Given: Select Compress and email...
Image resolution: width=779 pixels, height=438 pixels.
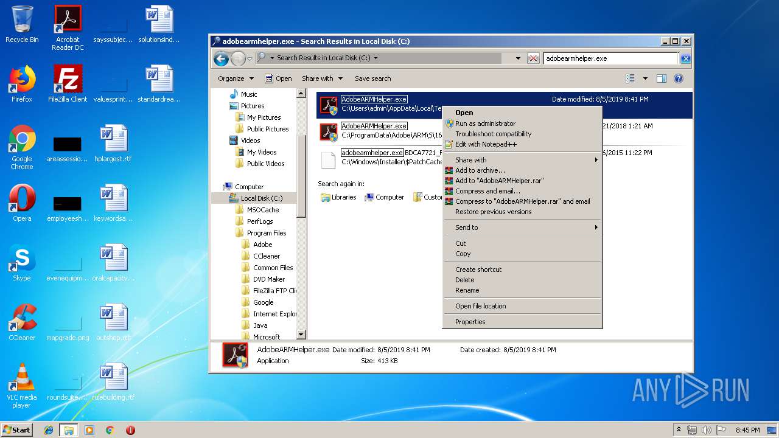Looking at the screenshot, I should point(522,191).
